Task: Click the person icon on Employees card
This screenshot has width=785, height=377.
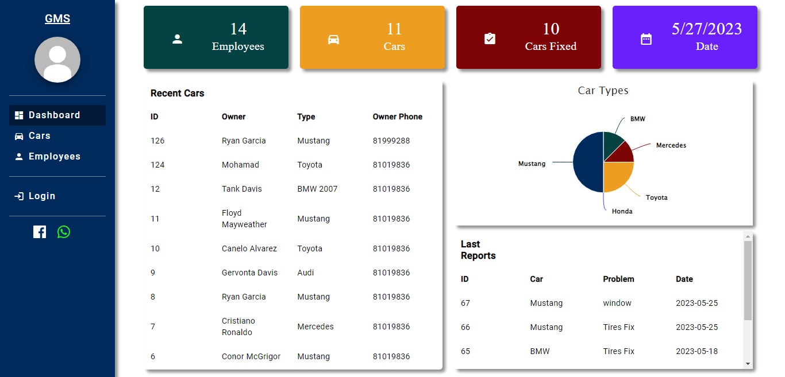Action: [x=178, y=39]
